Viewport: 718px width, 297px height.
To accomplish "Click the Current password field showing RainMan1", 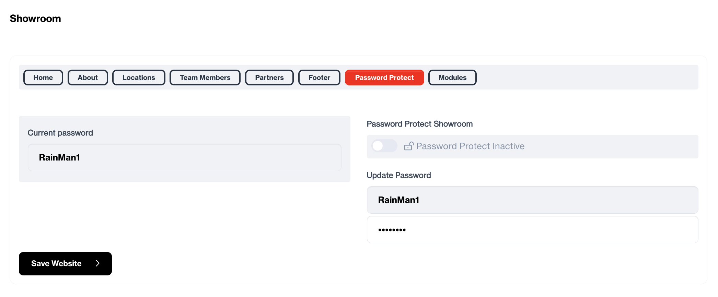I will click(185, 157).
